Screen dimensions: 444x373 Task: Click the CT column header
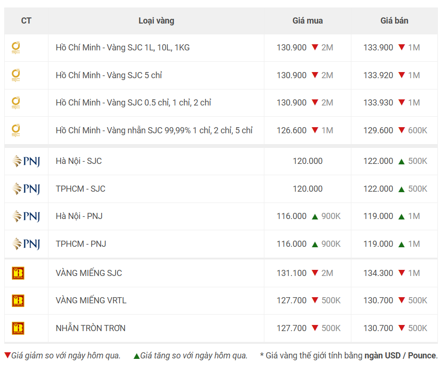[26, 21]
